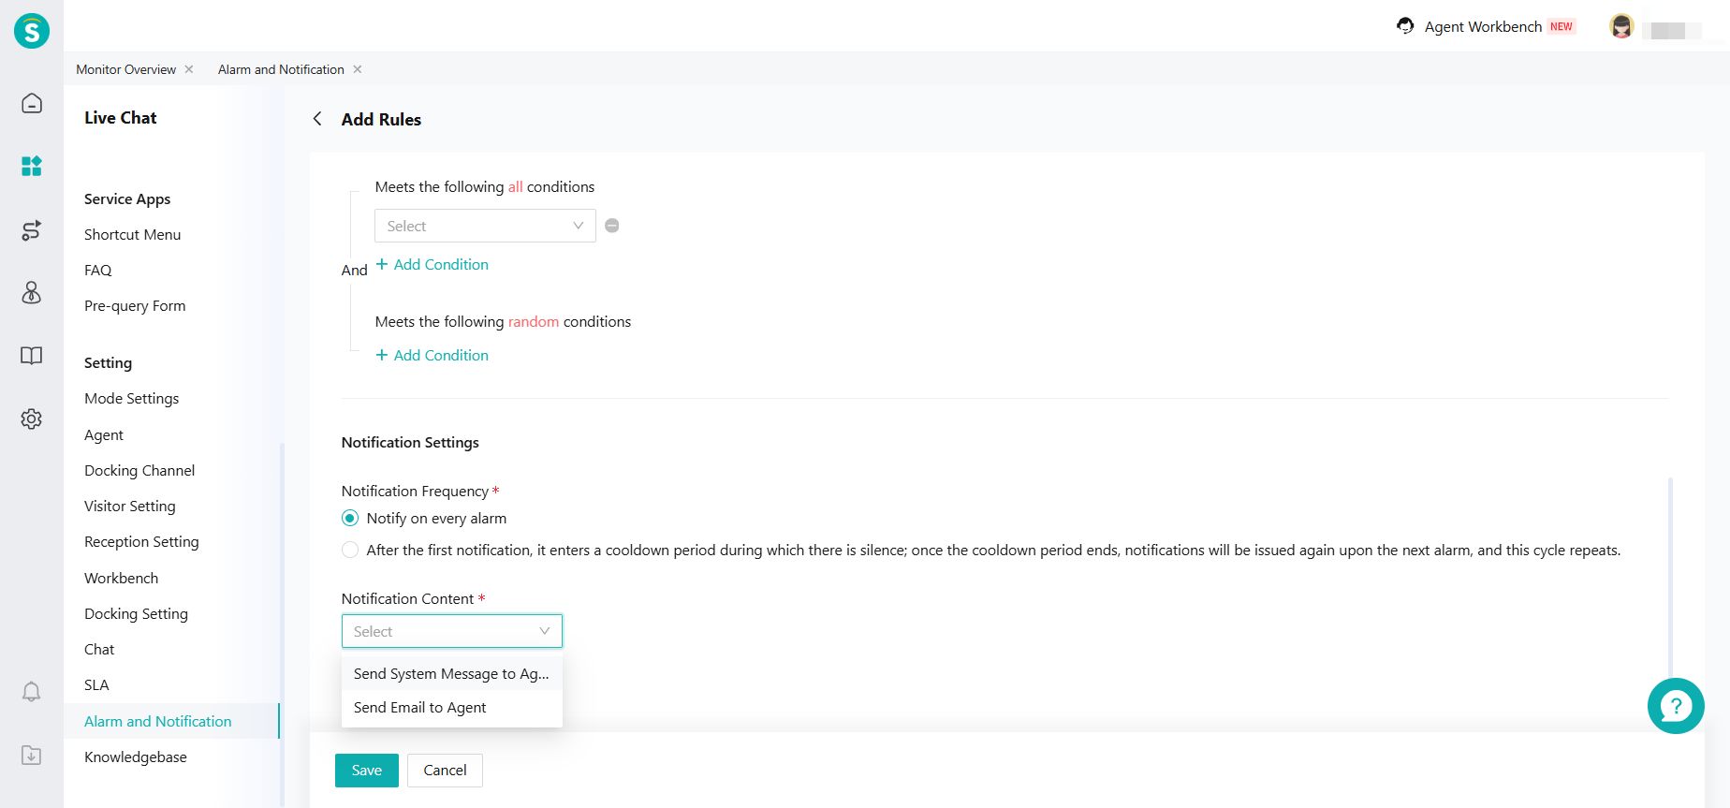Viewport: 1730px width, 808px height.
Task: Expand the condition Select dropdown
Action: (485, 226)
